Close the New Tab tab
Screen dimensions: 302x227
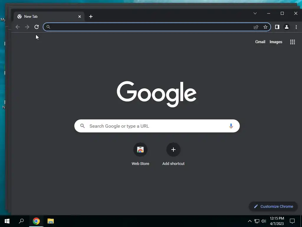80,17
